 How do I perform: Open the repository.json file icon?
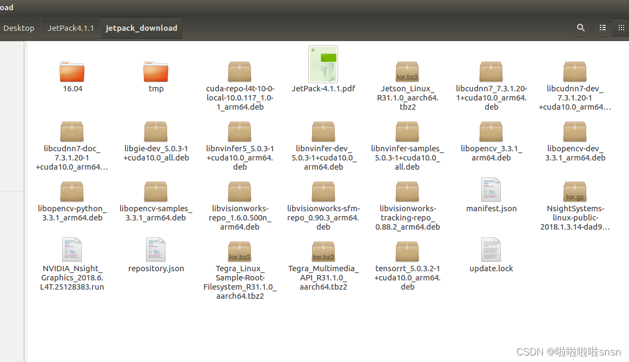[x=156, y=250]
